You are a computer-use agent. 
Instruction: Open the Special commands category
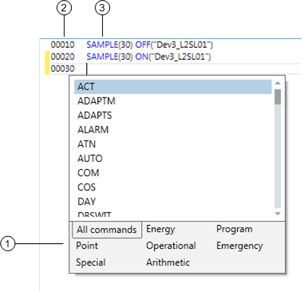[91, 262]
